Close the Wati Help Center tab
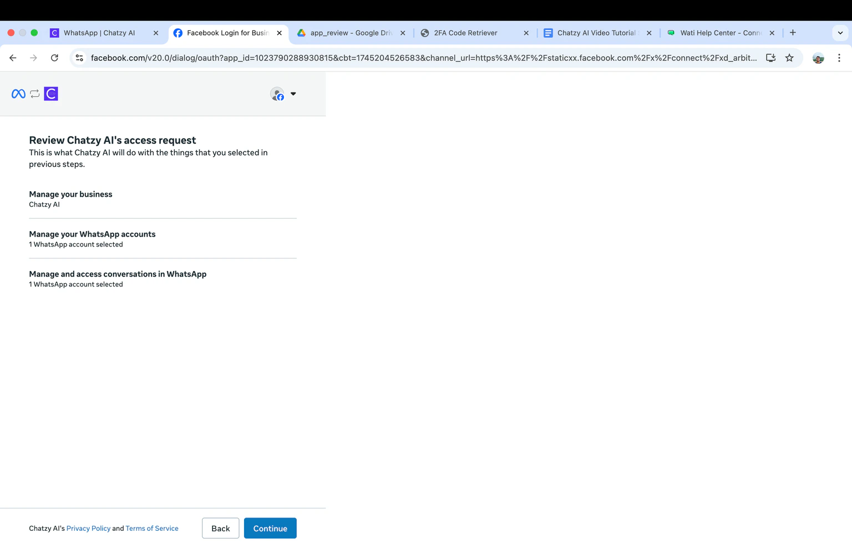852x553 pixels. click(772, 33)
